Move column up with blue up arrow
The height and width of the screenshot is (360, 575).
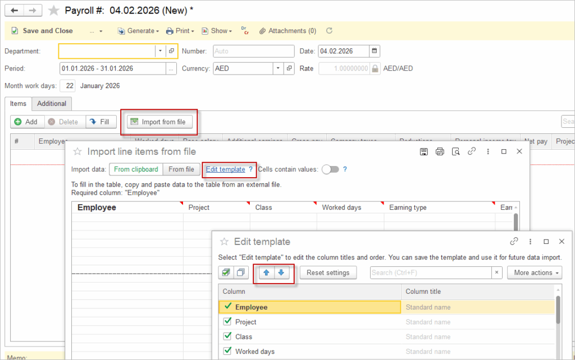click(x=267, y=273)
